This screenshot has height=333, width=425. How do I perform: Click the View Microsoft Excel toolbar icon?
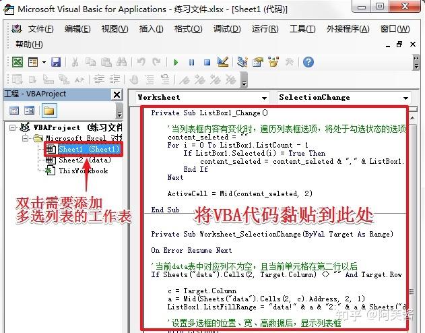point(18,62)
